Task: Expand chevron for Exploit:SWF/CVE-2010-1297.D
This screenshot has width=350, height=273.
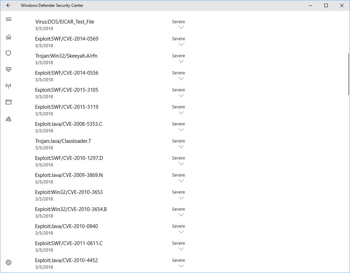Action: point(181,164)
